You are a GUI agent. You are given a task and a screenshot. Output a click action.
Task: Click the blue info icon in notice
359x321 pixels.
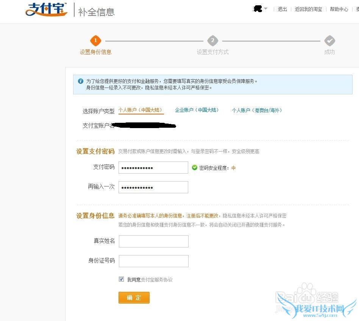(80, 81)
